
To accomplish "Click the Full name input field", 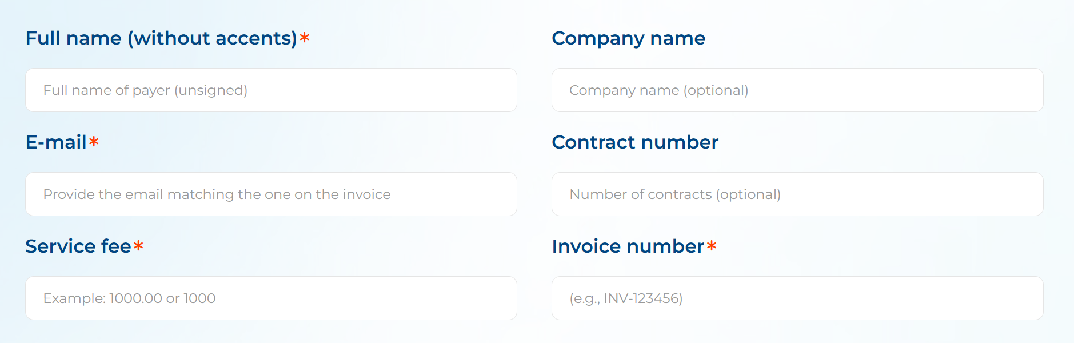I will (271, 90).
